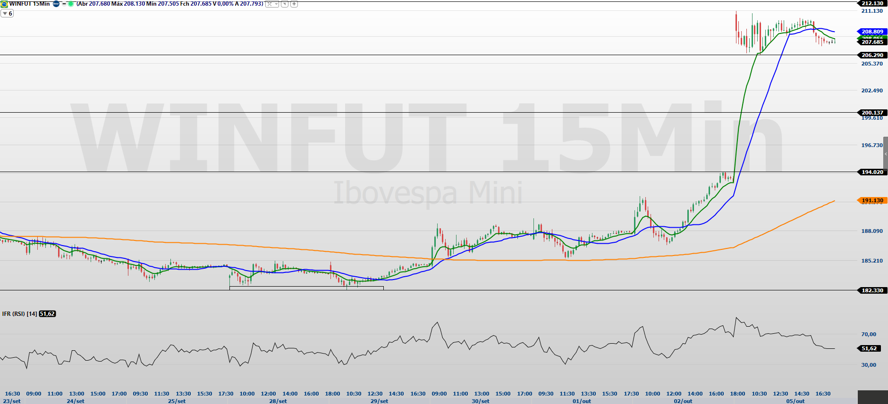Click the IFR (RSI) [14] indicator label
This screenshot has width=888, height=404.
coord(19,313)
